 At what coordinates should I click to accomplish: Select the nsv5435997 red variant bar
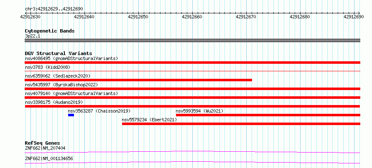coord(192,89)
